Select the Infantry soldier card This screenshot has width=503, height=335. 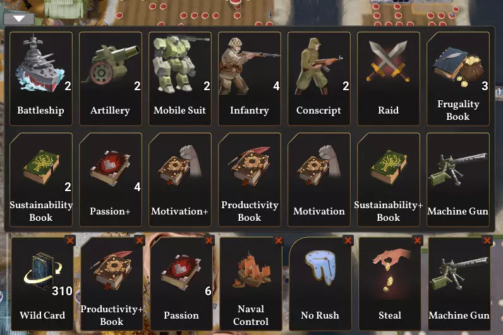249,78
